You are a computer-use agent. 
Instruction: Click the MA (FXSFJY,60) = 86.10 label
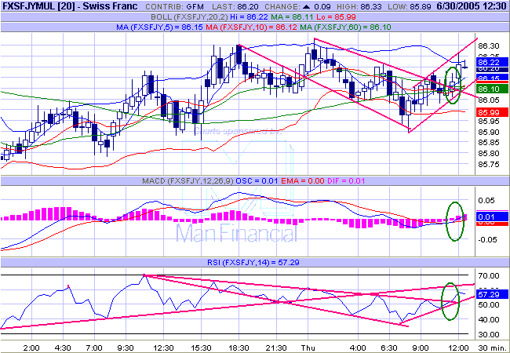click(x=346, y=27)
